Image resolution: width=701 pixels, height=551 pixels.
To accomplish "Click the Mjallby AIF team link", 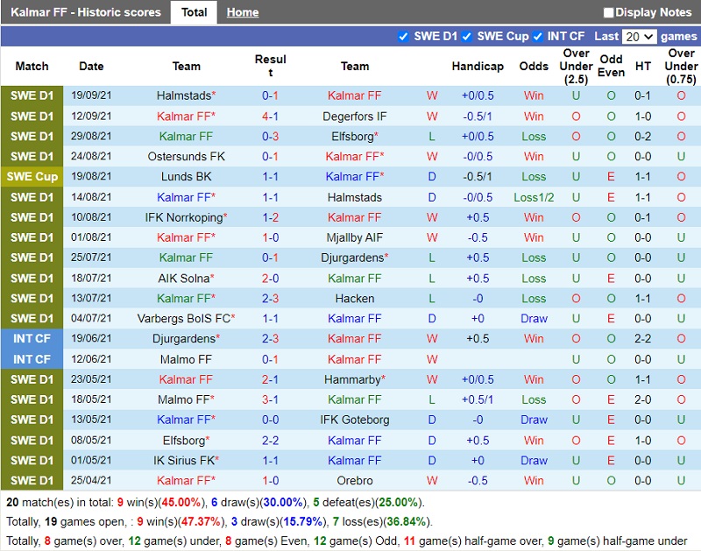I will pyautogui.click(x=354, y=237).
